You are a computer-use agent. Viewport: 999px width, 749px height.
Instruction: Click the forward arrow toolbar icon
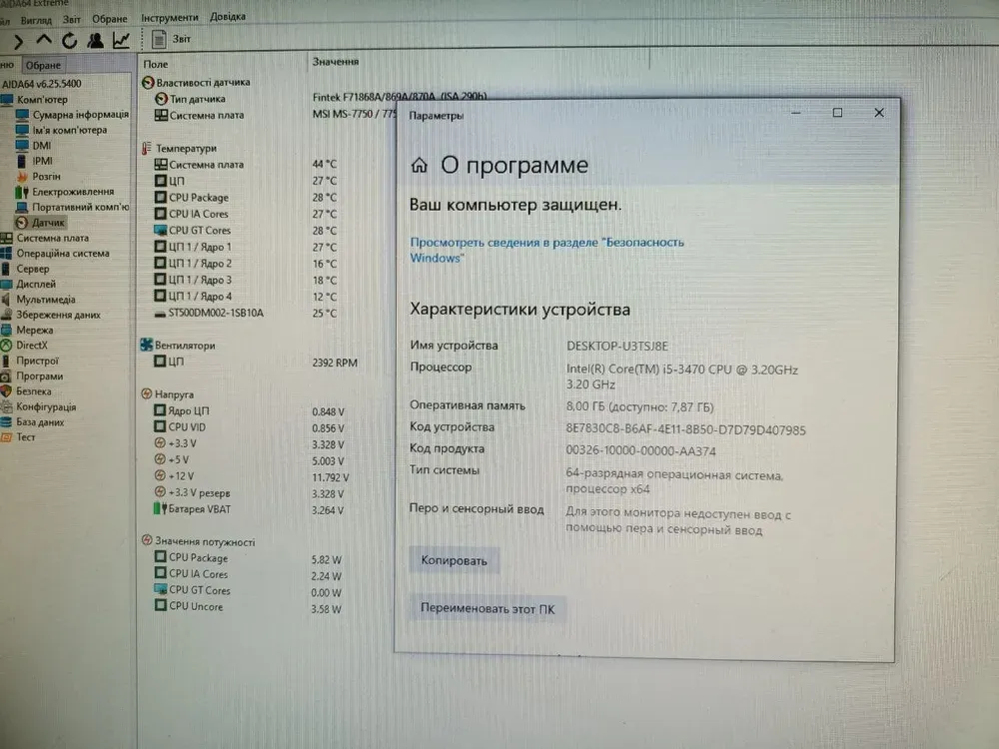17,41
